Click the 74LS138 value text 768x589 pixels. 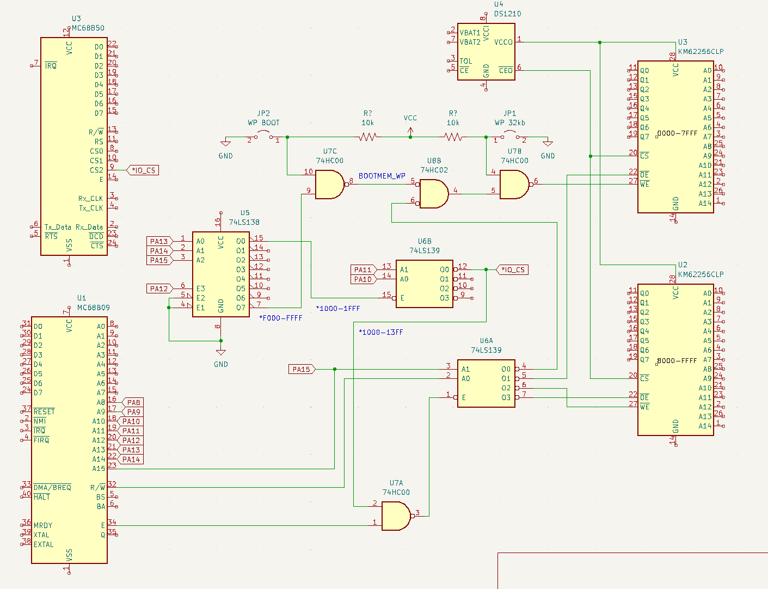(244, 222)
